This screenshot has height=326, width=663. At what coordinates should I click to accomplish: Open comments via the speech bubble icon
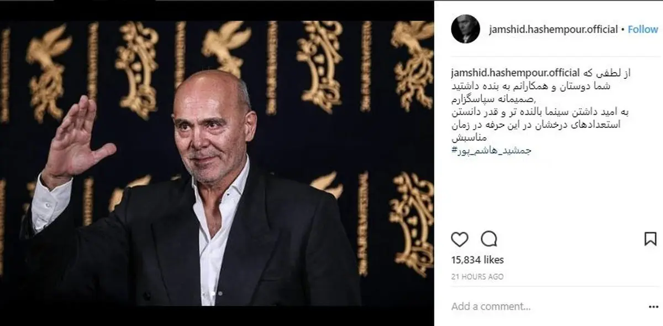(489, 239)
